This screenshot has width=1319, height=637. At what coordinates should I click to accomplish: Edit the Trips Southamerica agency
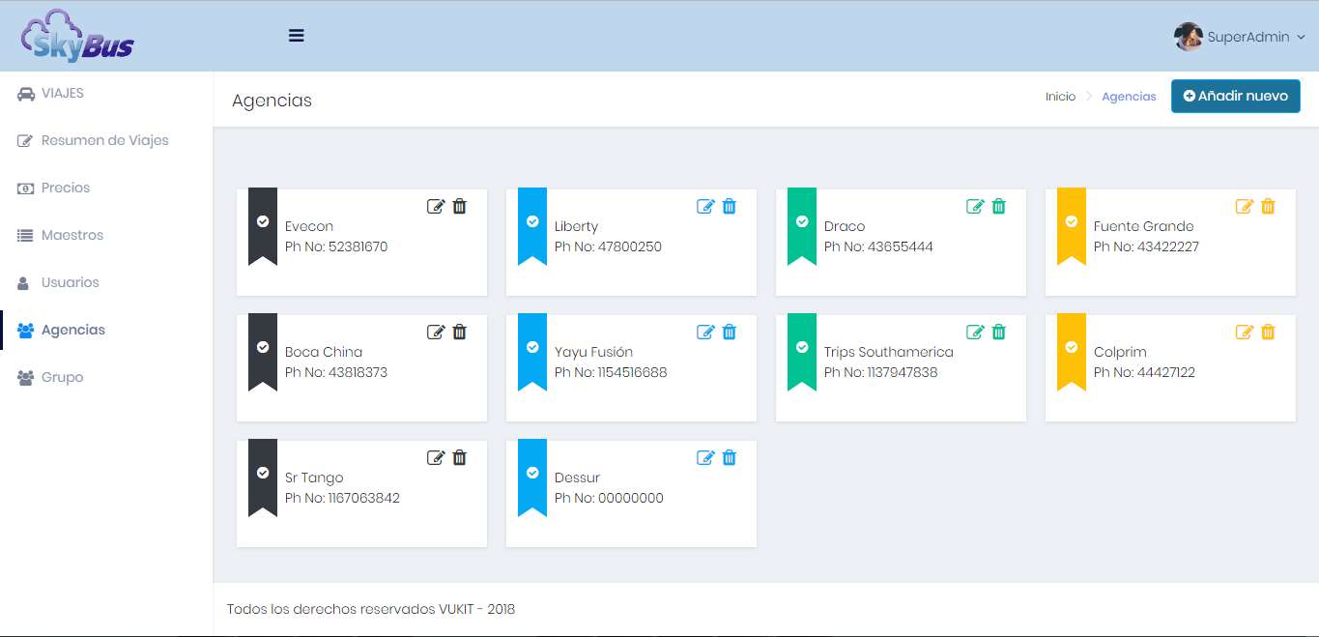pyautogui.click(x=975, y=332)
